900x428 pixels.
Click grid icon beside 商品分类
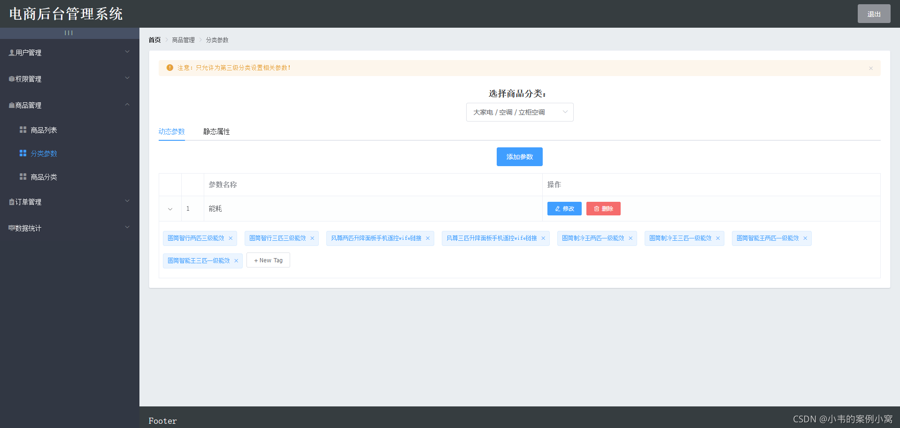(23, 176)
